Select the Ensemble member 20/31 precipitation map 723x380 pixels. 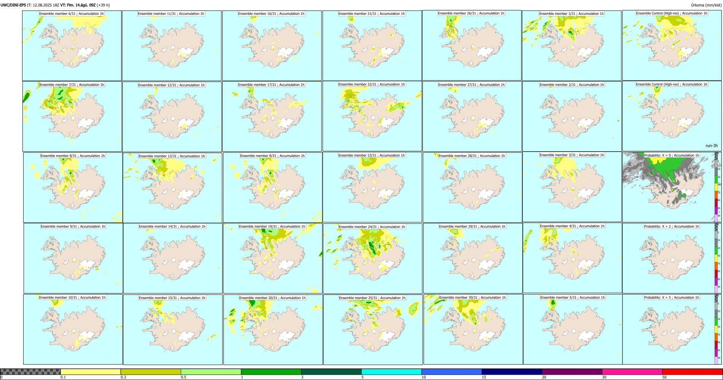pyautogui.click(x=273, y=329)
